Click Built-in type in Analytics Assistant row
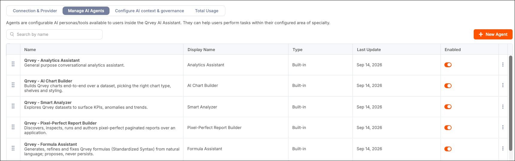515x161 pixels. 299,65
